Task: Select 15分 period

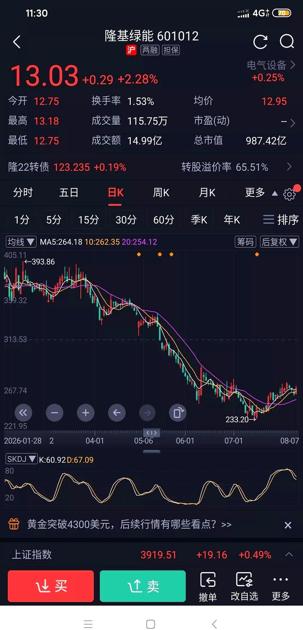Action: tap(88, 220)
